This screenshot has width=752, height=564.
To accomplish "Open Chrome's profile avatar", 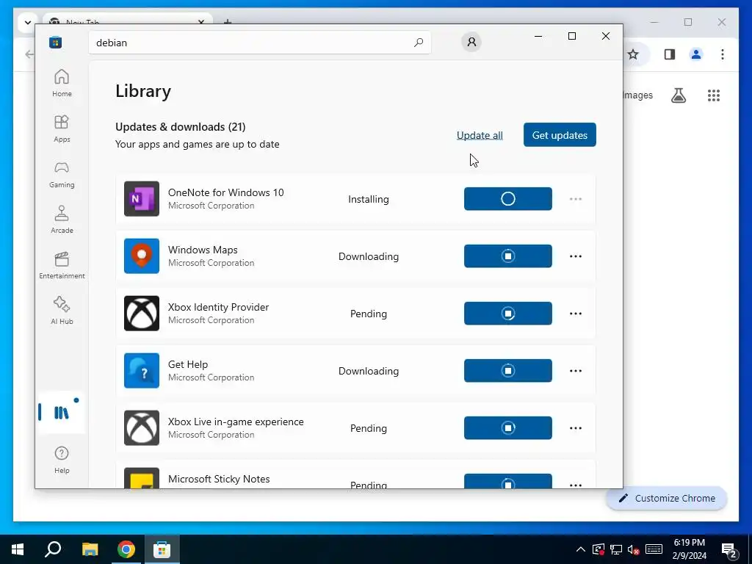I will 696,54.
